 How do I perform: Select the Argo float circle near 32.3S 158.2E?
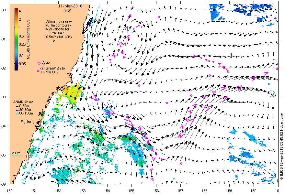point(210,75)
